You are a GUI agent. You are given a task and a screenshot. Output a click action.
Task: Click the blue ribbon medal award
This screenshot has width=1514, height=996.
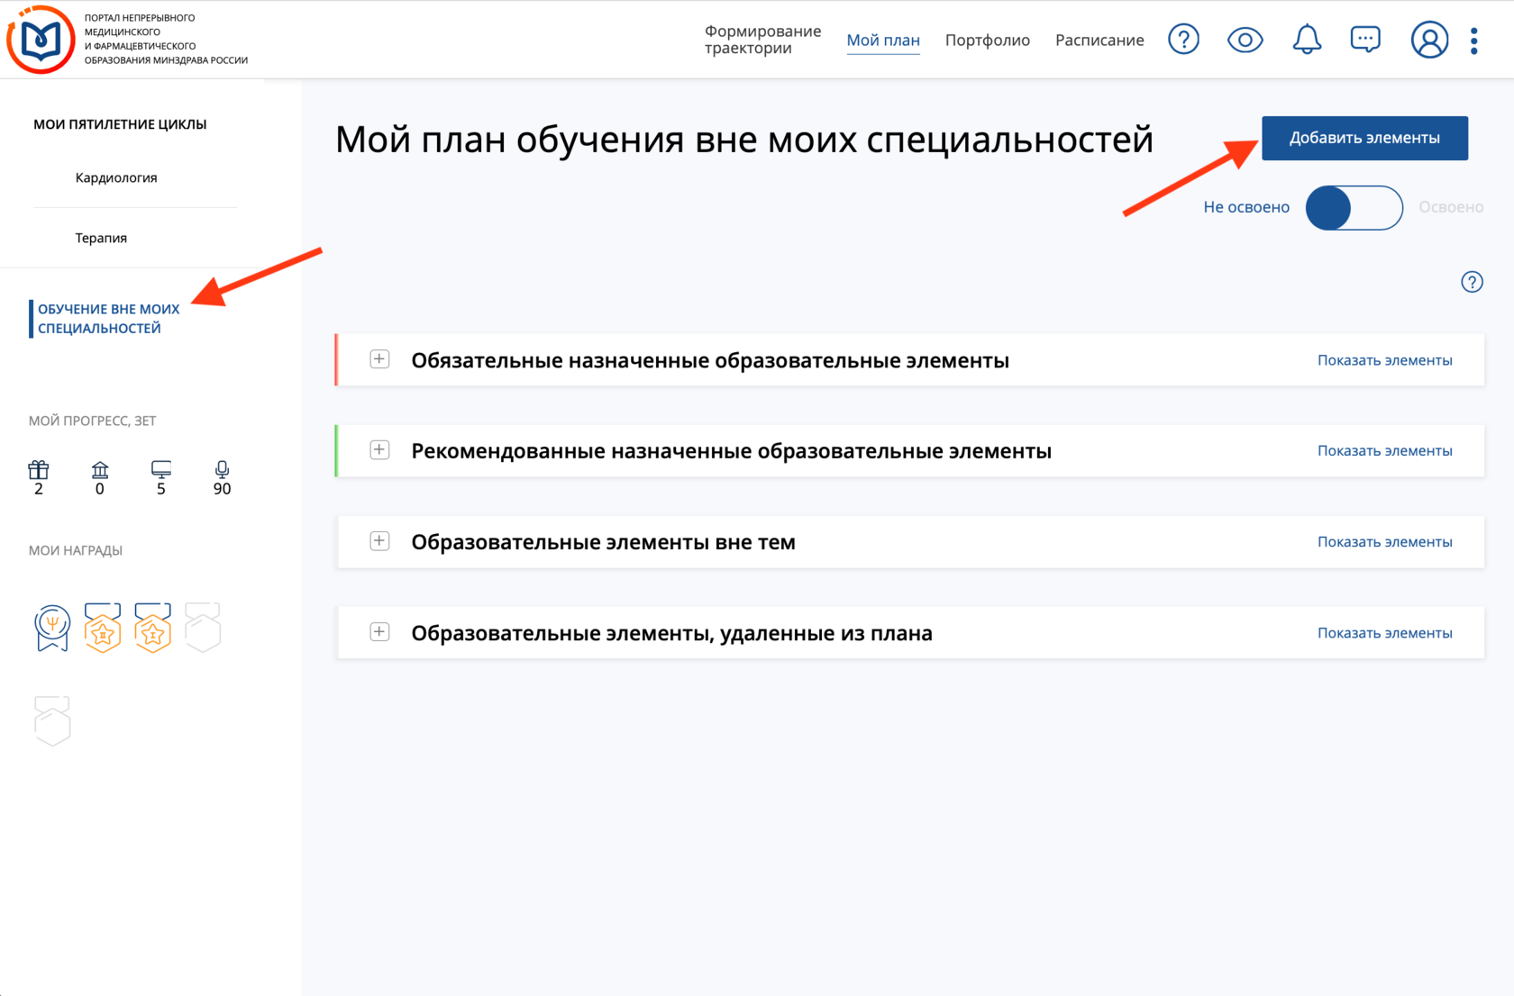(52, 628)
